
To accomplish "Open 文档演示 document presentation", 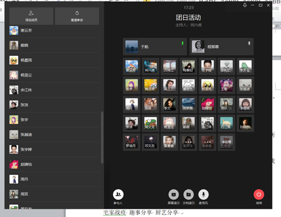I will (x=188, y=195).
